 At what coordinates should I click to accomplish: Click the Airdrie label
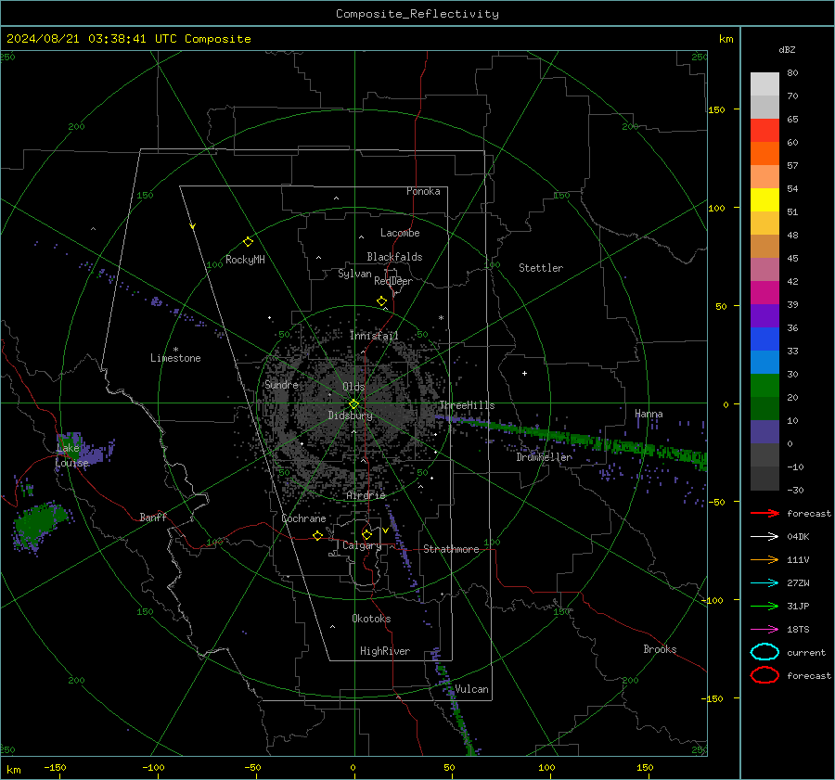[x=366, y=495]
